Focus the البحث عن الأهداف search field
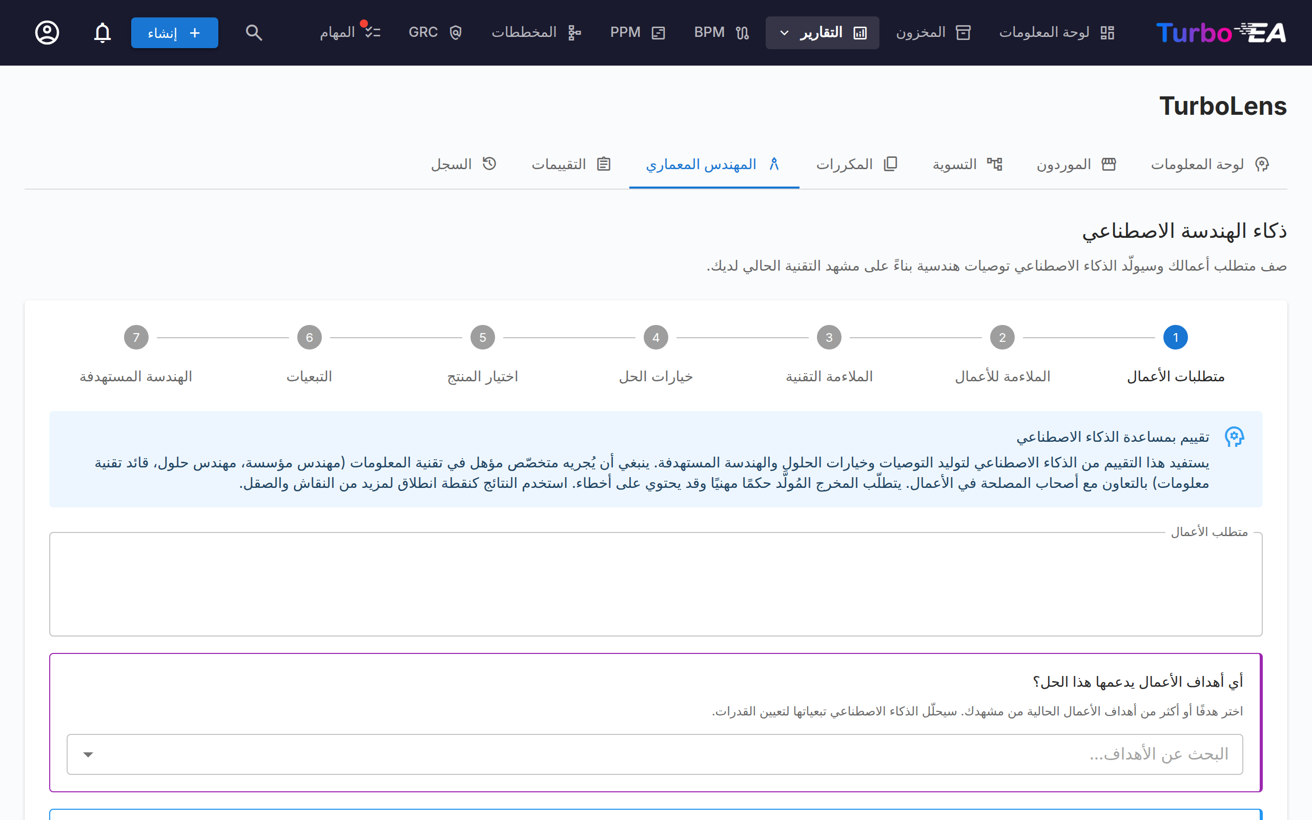Image resolution: width=1312 pixels, height=820 pixels. click(x=655, y=754)
